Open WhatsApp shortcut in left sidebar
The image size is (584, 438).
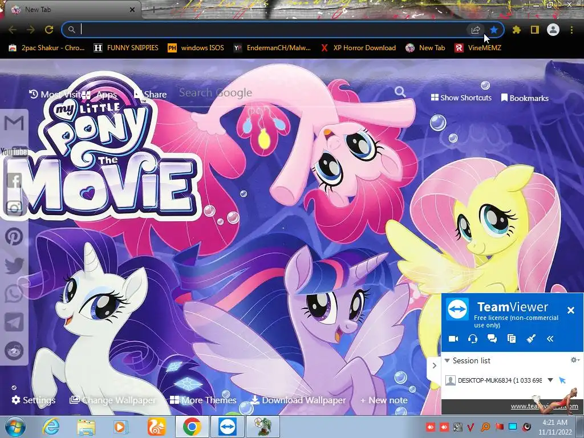(x=14, y=294)
